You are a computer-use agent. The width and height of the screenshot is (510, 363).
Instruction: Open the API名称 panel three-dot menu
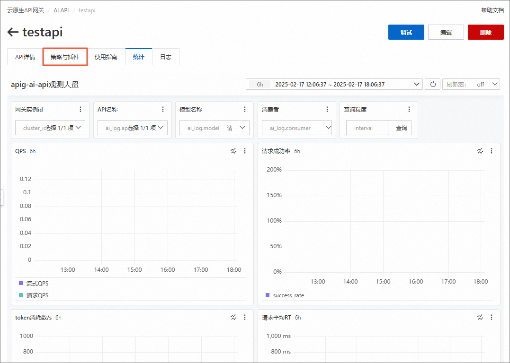pyautogui.click(x=162, y=109)
